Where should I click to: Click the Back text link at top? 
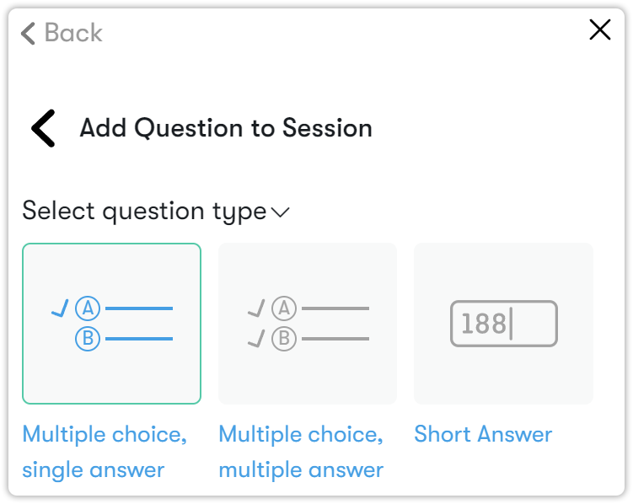[x=73, y=33]
